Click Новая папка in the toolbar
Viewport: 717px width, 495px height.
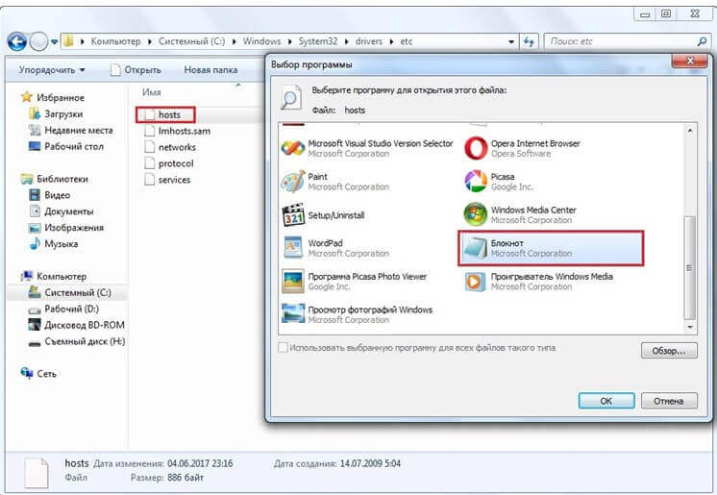coord(210,70)
